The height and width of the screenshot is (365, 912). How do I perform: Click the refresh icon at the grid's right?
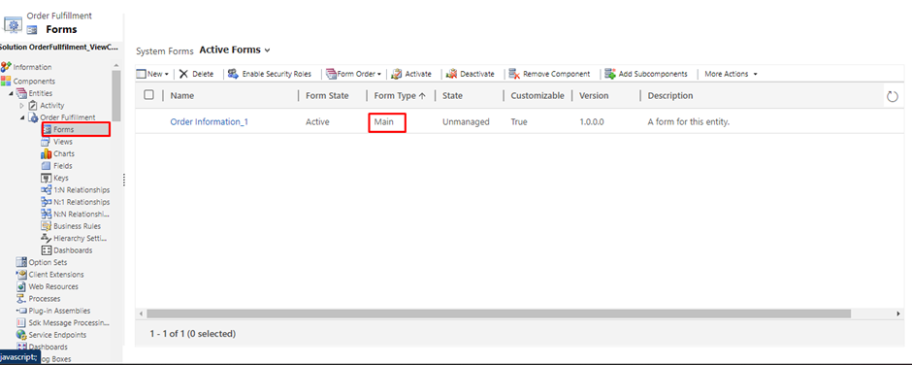tap(893, 96)
